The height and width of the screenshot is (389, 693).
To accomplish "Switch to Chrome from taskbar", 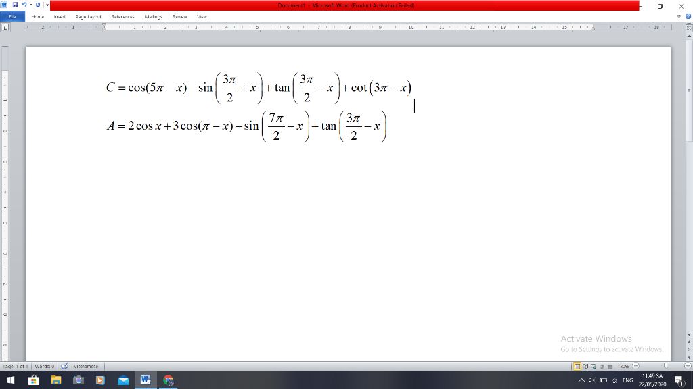I will [x=168, y=380].
